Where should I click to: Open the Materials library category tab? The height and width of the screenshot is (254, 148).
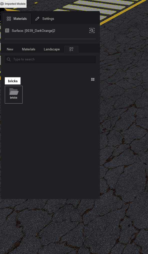click(29, 49)
